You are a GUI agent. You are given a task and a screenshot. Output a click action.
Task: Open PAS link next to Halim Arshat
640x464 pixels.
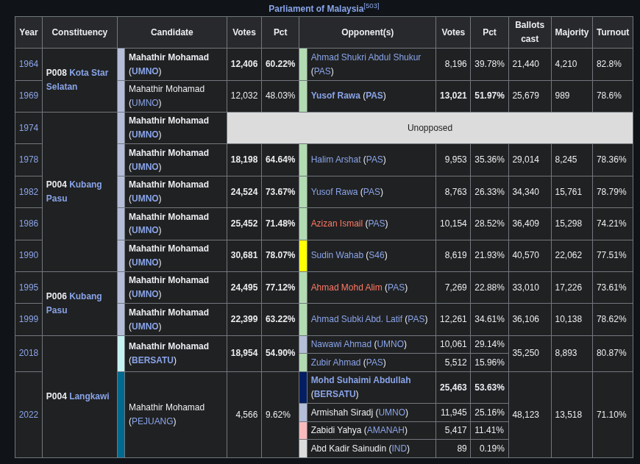(374, 160)
